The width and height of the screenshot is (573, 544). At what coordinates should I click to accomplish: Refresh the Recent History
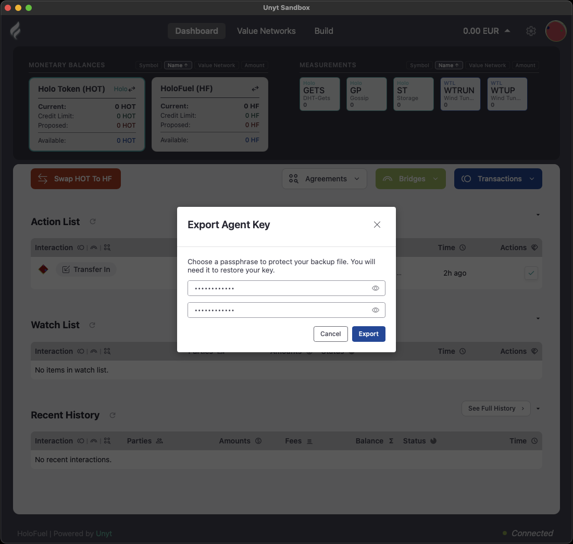coord(113,415)
